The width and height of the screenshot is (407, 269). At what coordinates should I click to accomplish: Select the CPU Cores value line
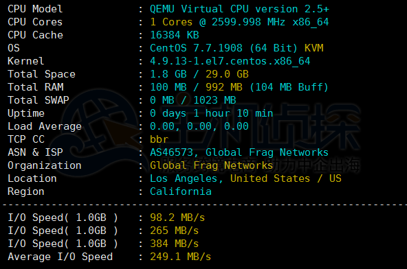pos(239,22)
